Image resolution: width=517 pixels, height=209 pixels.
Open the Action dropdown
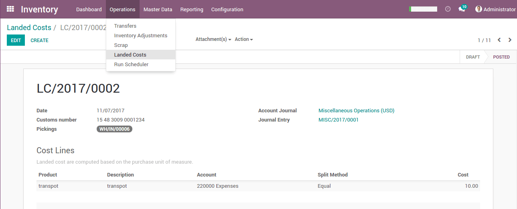(x=243, y=39)
